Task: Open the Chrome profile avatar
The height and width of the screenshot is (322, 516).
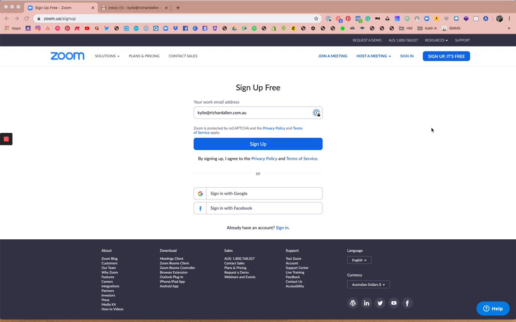Action: (x=499, y=19)
